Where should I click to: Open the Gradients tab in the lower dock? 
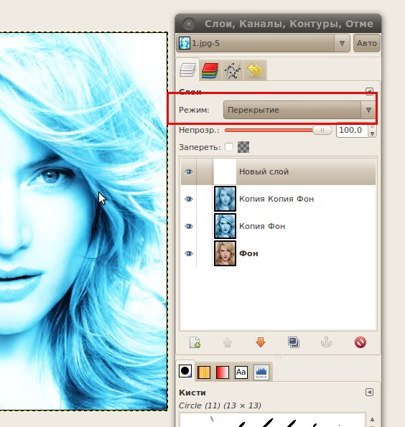click(x=222, y=372)
